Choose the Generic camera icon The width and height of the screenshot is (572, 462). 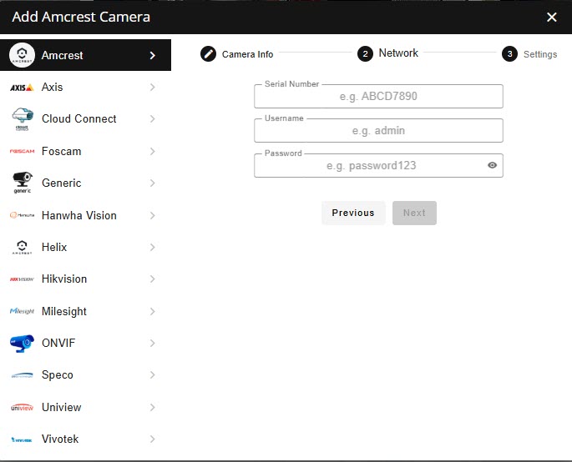pyautogui.click(x=22, y=183)
